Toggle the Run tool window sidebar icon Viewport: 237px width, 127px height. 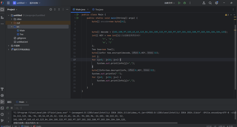2,102
